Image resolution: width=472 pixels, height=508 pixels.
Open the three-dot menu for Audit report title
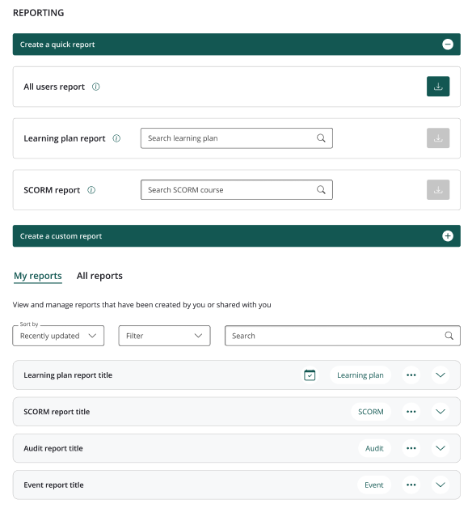coord(411,448)
